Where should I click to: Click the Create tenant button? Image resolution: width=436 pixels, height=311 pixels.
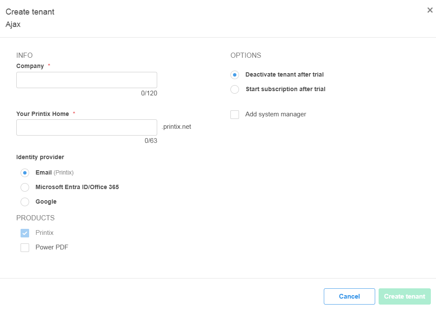pos(404,296)
